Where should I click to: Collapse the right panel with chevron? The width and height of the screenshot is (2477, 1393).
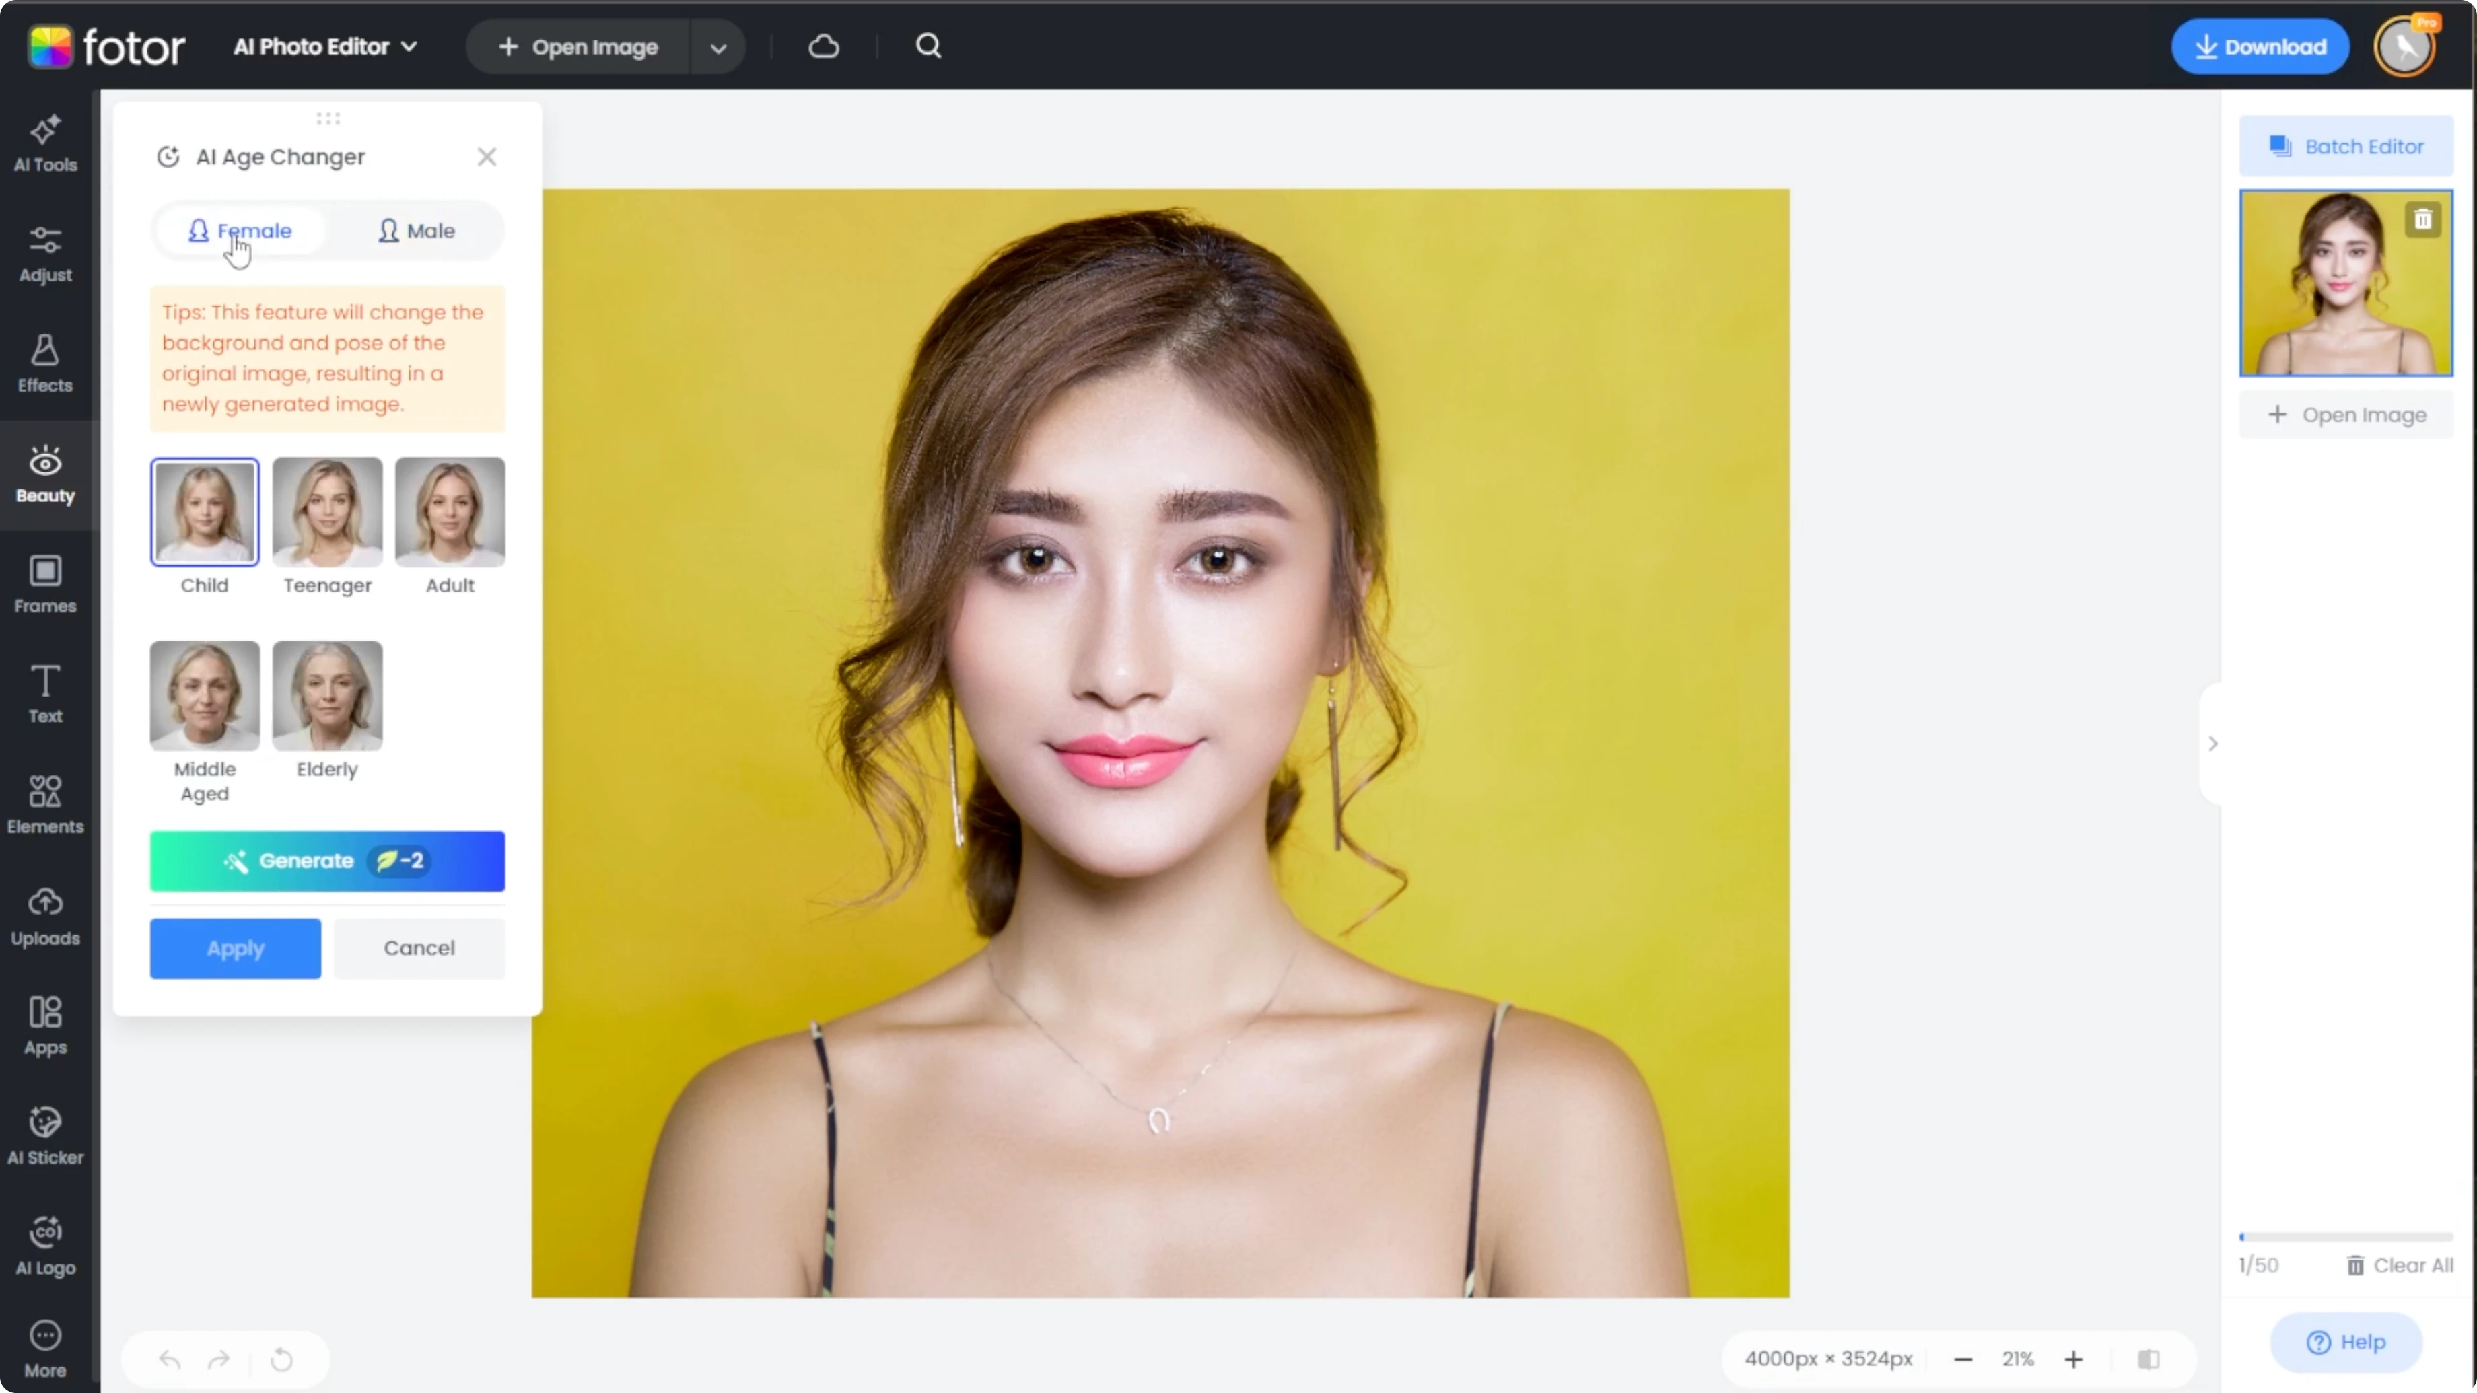click(x=2212, y=743)
